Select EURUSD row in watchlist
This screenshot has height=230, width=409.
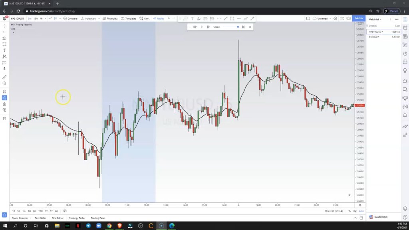click(x=384, y=37)
